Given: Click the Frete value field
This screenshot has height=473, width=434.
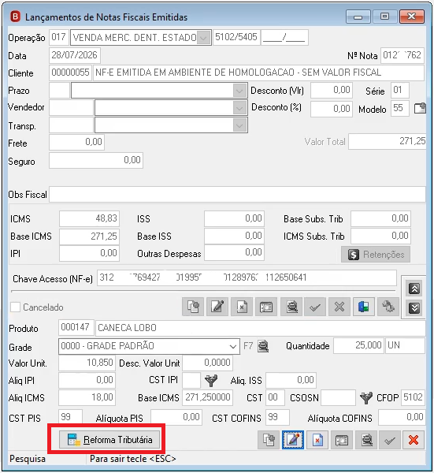Looking at the screenshot, I should (x=77, y=142).
